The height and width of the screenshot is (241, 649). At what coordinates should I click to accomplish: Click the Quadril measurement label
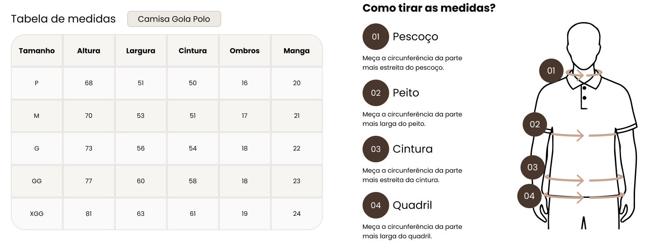point(412,205)
